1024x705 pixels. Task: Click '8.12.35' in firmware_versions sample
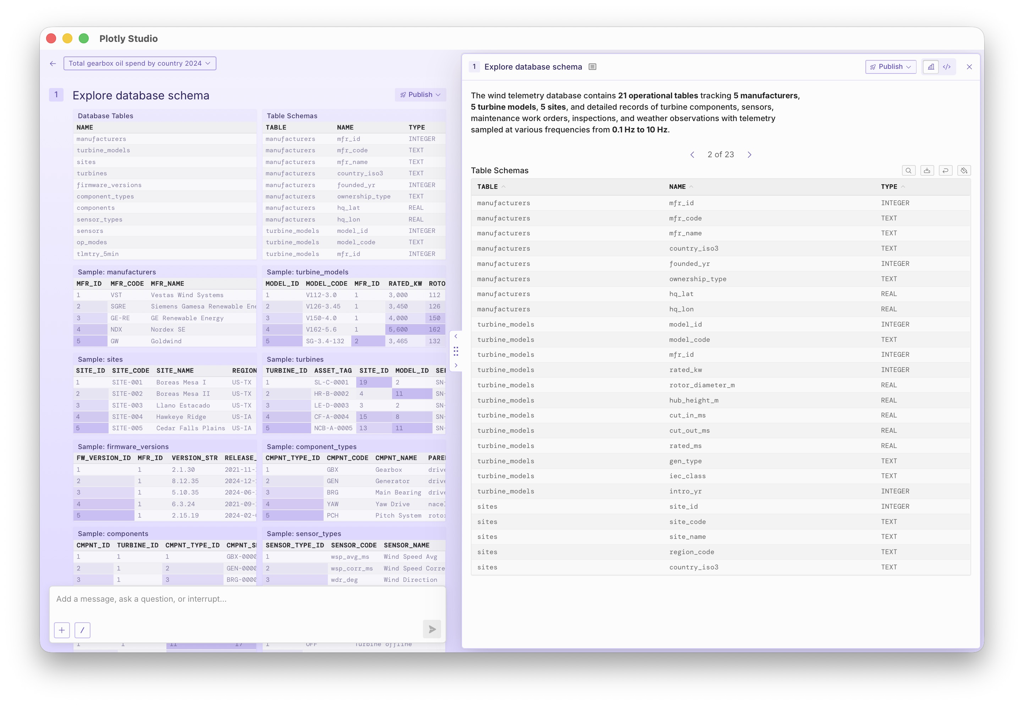186,481
